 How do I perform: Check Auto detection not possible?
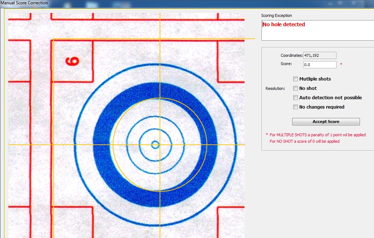tap(296, 98)
